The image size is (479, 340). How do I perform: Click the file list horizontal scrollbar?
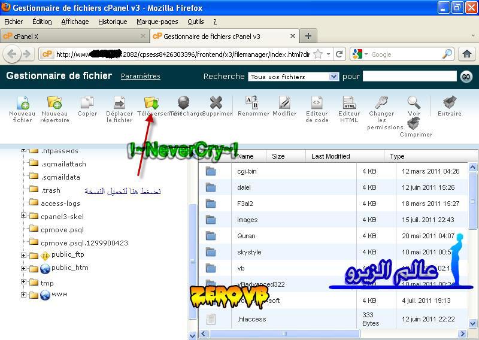(284, 333)
